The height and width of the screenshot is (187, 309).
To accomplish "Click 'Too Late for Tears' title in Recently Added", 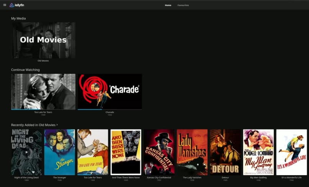I will (93, 177).
